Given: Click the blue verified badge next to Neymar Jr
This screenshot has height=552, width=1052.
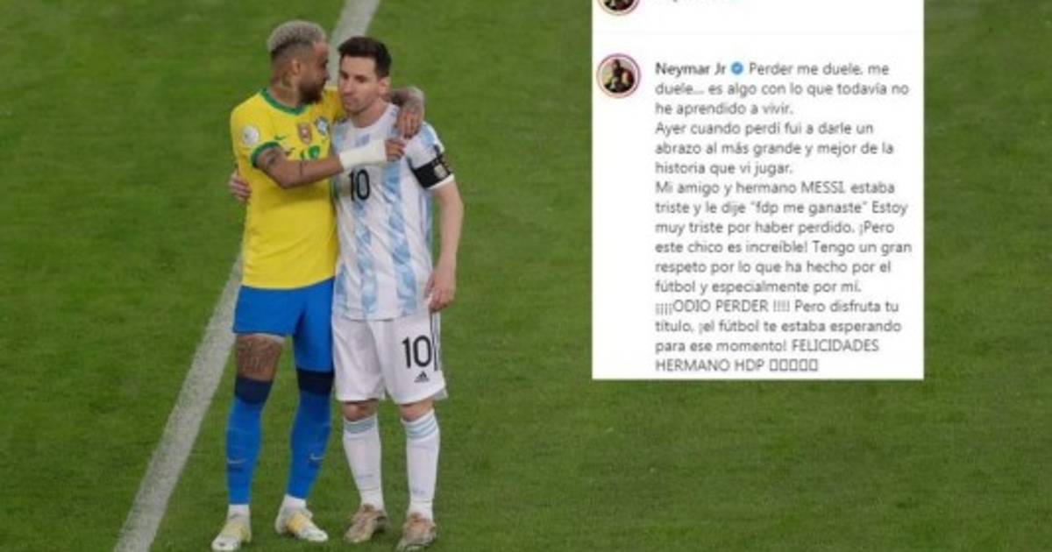Looking at the screenshot, I should (x=737, y=67).
